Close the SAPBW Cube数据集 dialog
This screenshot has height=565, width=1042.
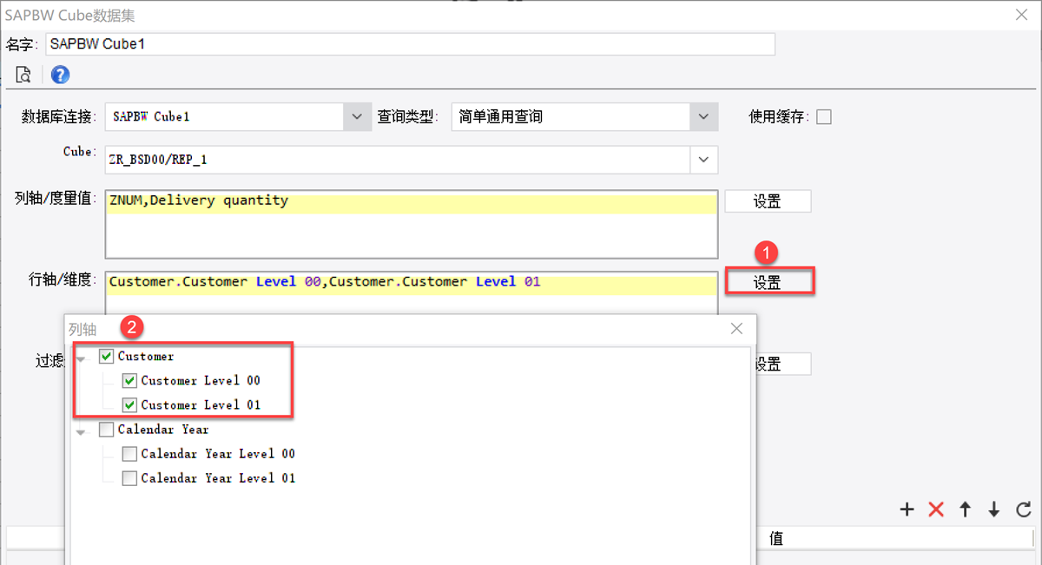pyautogui.click(x=1022, y=15)
